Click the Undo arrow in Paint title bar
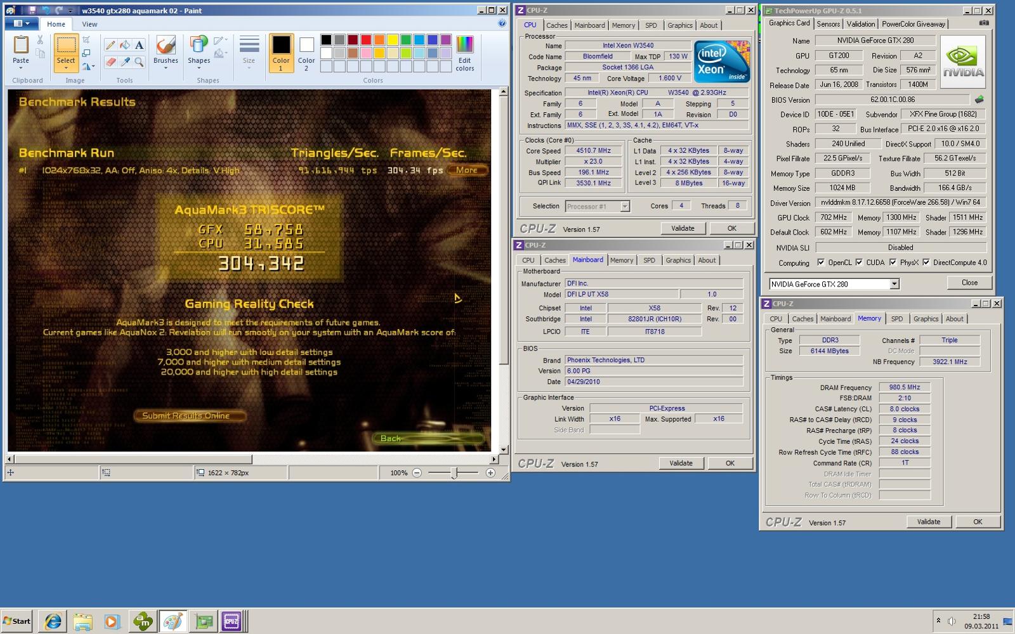Image resolution: width=1015 pixels, height=634 pixels. pos(45,10)
